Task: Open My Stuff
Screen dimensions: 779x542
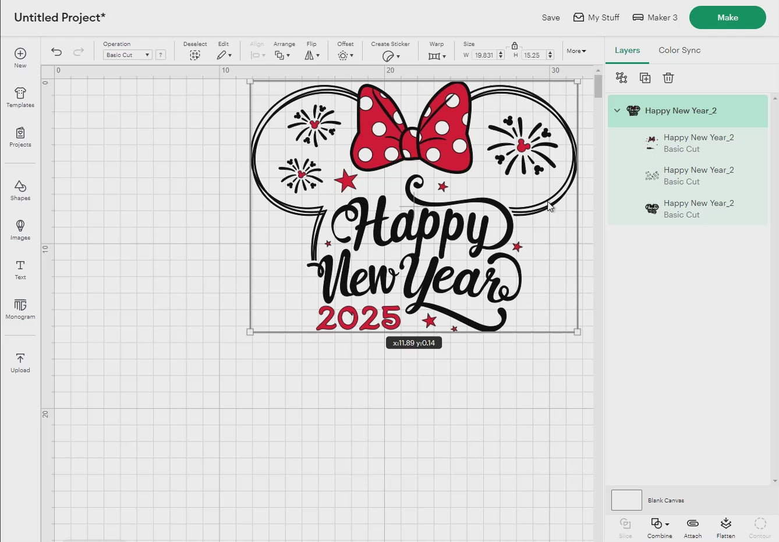Action: click(596, 17)
